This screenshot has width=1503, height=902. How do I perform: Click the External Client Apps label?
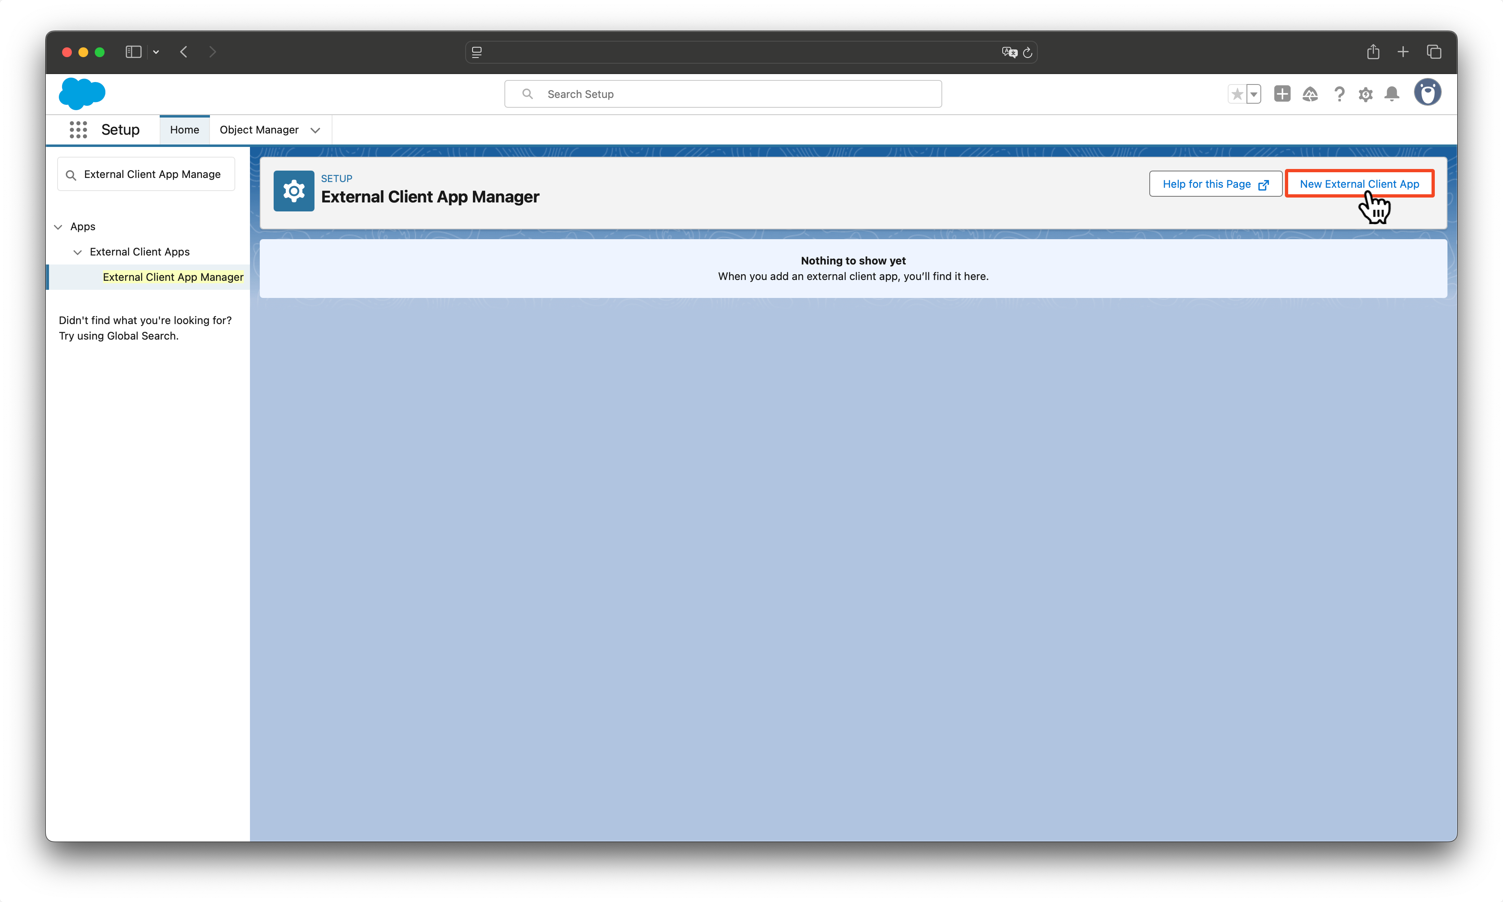point(140,252)
